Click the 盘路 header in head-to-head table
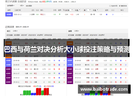The width and height of the screenshot is (133, 96). click(x=107, y=10)
